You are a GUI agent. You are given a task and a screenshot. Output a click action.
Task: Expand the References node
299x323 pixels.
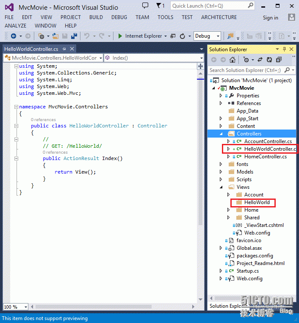pos(221,103)
